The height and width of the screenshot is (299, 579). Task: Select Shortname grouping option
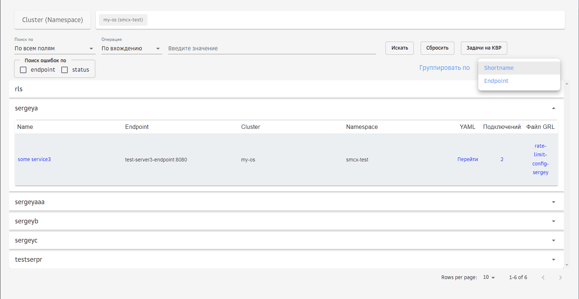tap(499, 68)
